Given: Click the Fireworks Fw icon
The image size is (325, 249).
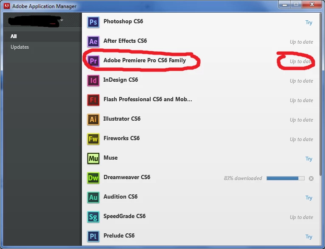Looking at the screenshot, I should pyautogui.click(x=93, y=139).
